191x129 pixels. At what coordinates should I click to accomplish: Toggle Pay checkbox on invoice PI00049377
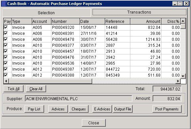6,45
